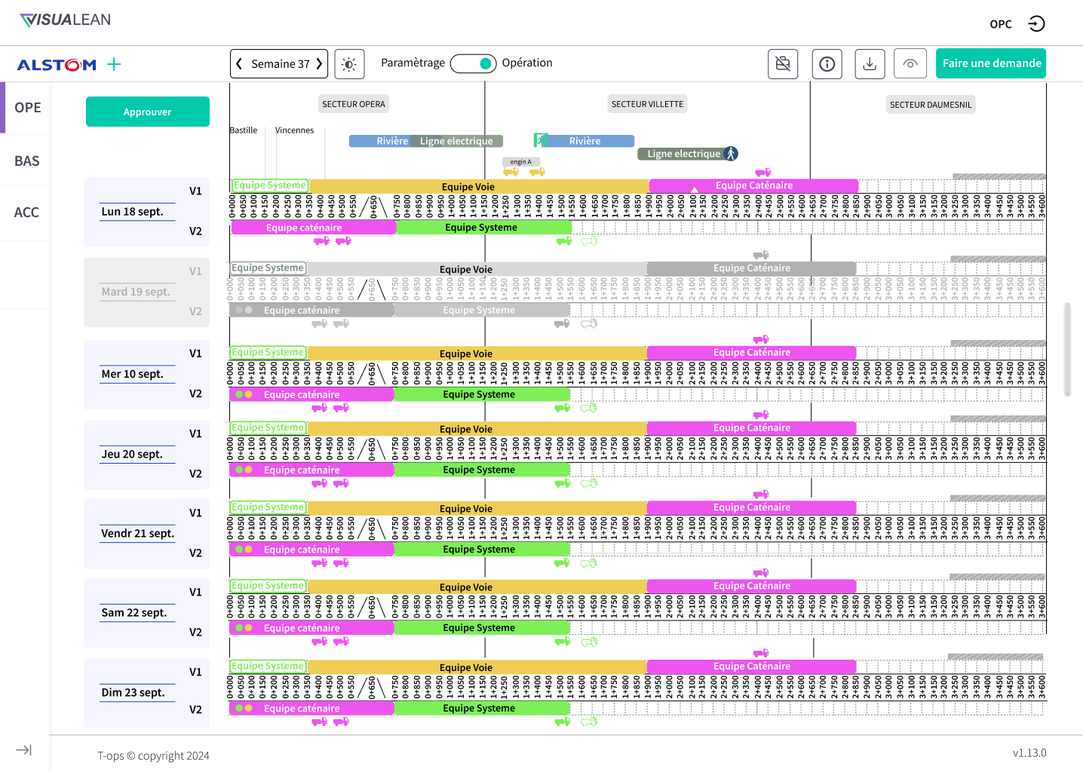
Task: Click the brightness sun icon button
Action: (349, 64)
